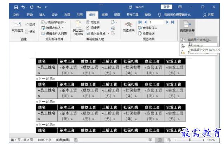Click 第 1 页, 共 2 页 in status bar
224x144 pixels.
[x=22, y=140]
